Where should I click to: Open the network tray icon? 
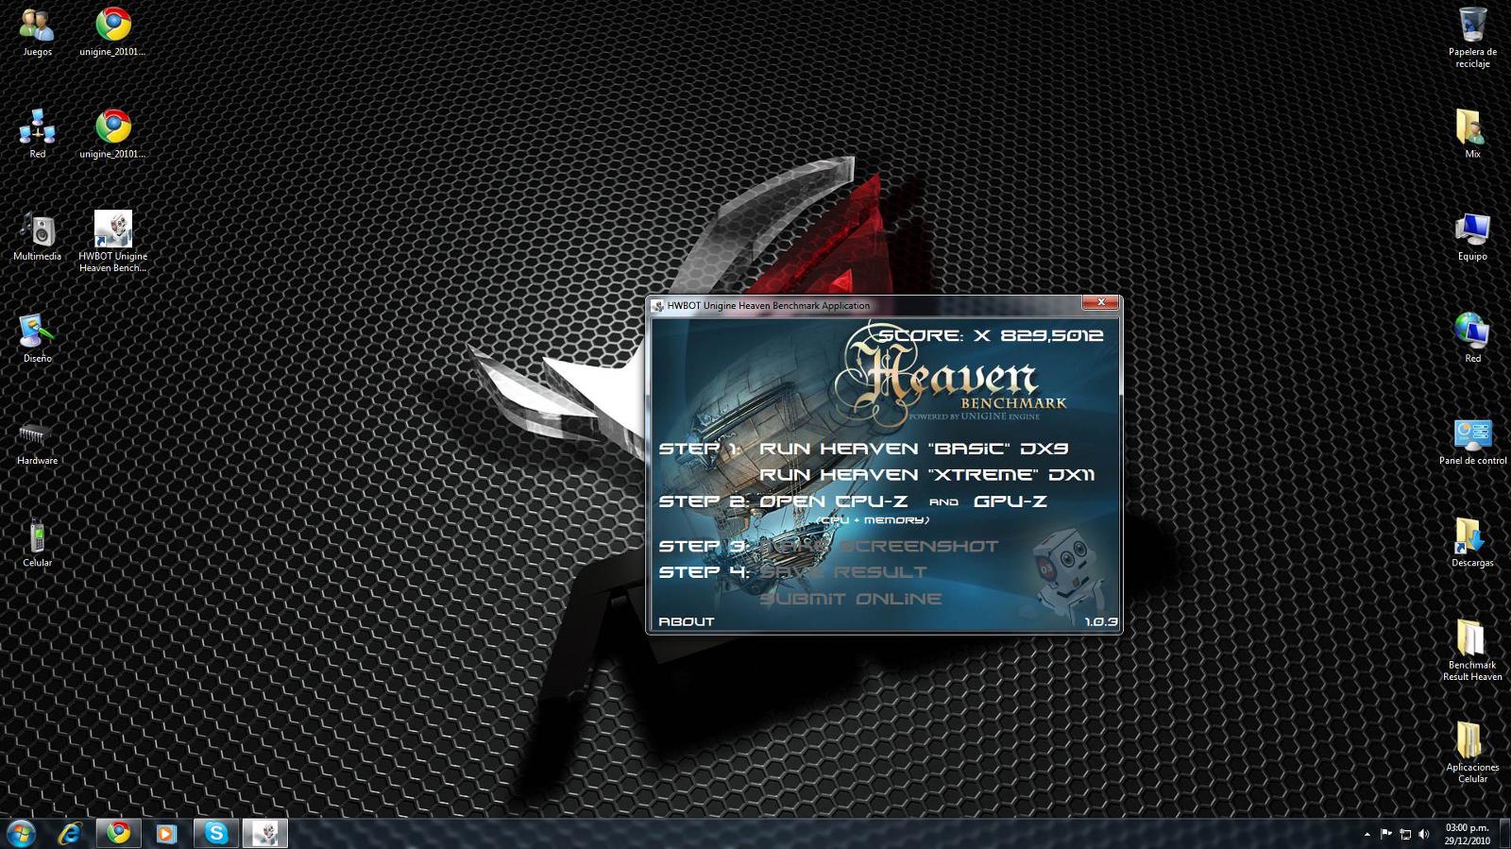(x=1405, y=834)
